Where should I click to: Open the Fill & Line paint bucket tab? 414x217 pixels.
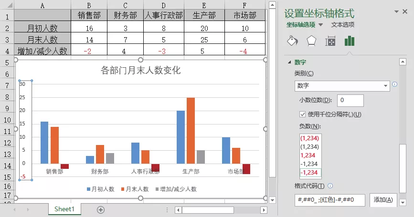pos(293,41)
